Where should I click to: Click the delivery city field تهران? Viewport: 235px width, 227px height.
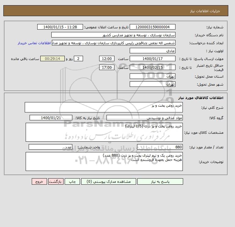(152, 84)
